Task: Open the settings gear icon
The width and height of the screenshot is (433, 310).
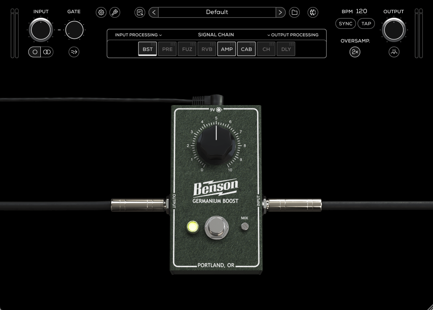Action: (101, 12)
